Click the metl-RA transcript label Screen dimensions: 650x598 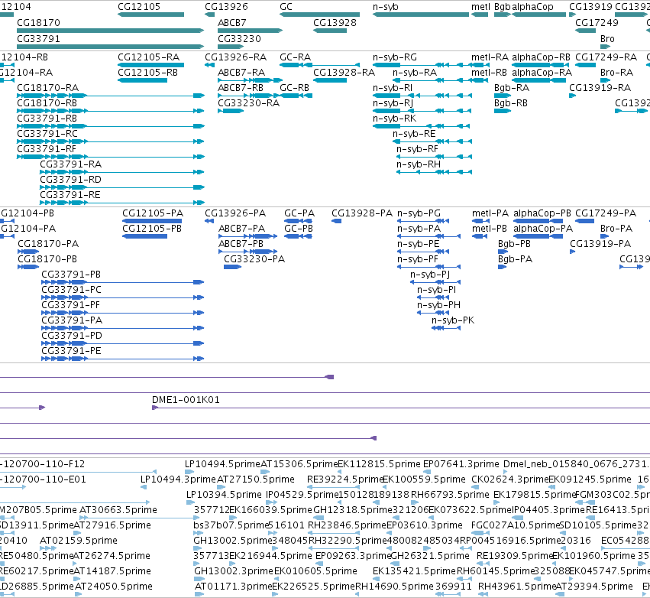coord(490,57)
